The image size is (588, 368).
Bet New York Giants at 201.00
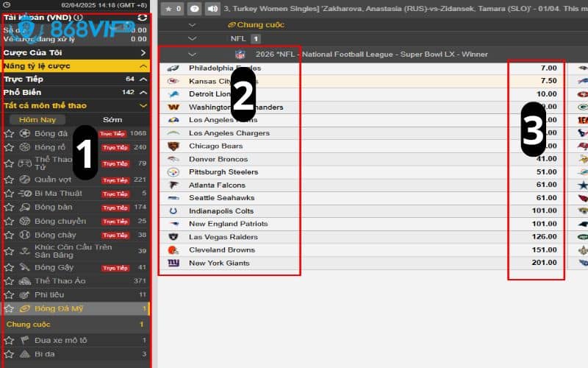click(544, 263)
